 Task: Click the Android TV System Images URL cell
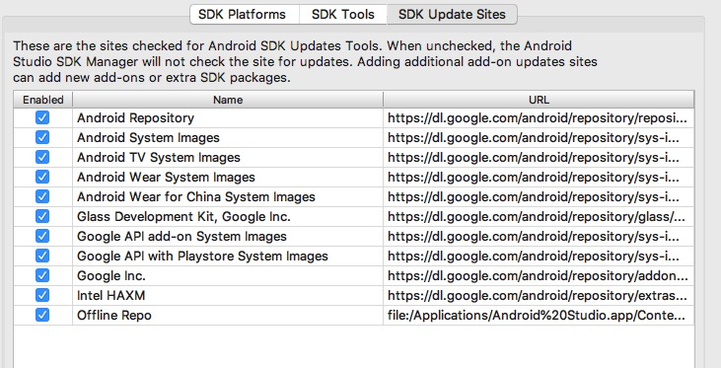point(539,157)
